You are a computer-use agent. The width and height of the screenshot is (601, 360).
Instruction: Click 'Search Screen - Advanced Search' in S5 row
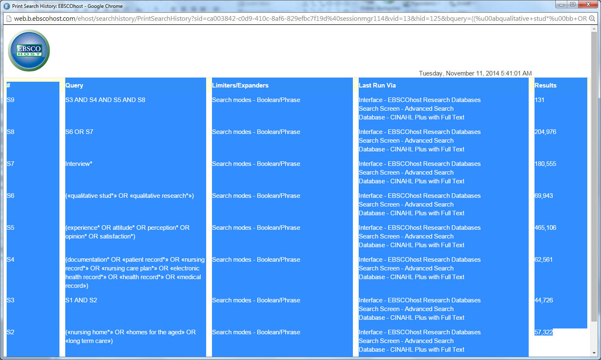[x=406, y=236]
